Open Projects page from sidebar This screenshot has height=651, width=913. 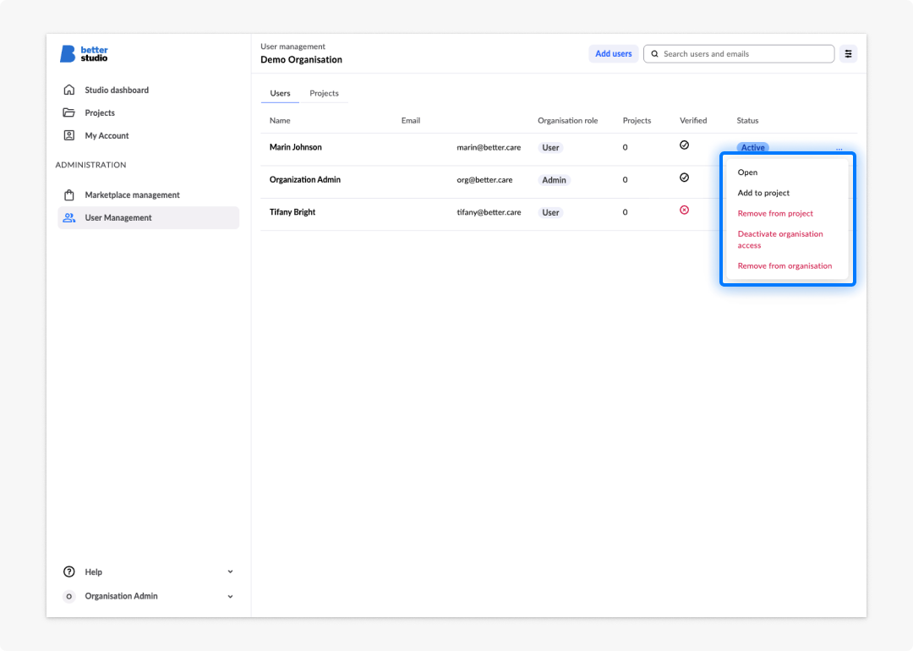tap(100, 112)
